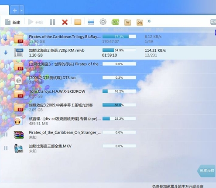Click 1.20 GB size of 加勒比海盗2
216x188 pixels.
coord(36,55)
